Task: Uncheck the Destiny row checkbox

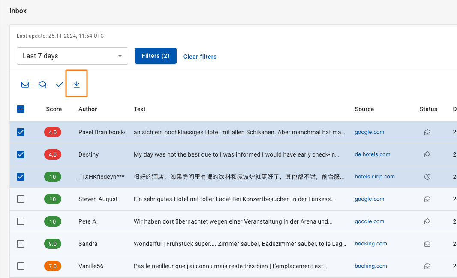Action: click(21, 154)
